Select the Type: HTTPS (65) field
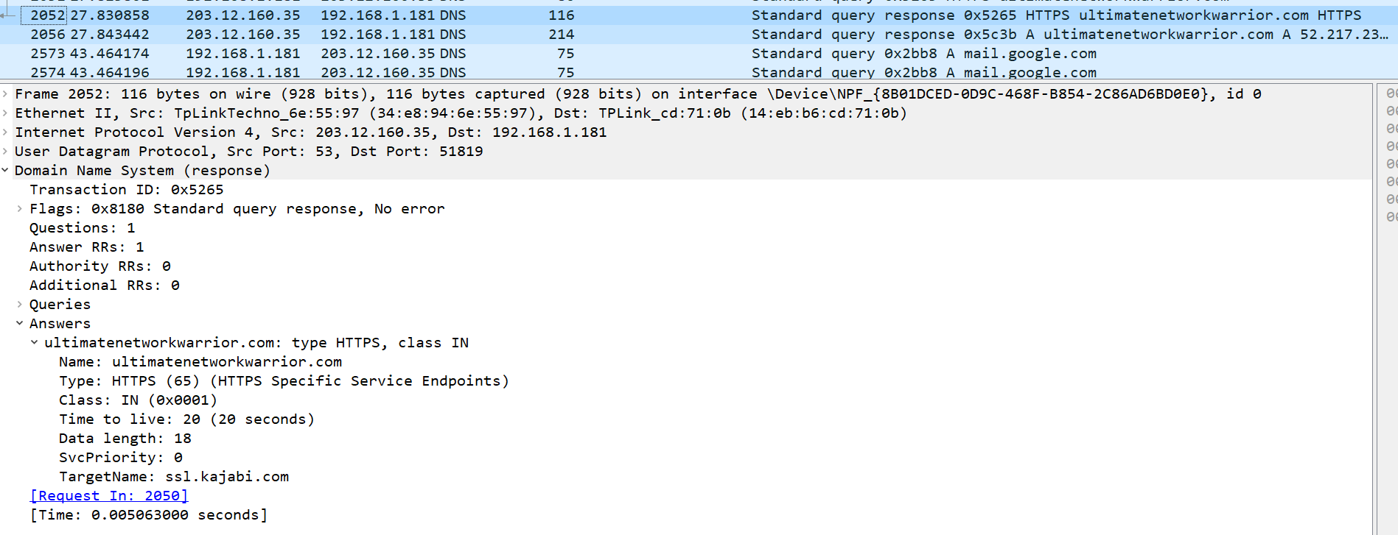Screen dimensions: 1398x535 [284, 381]
